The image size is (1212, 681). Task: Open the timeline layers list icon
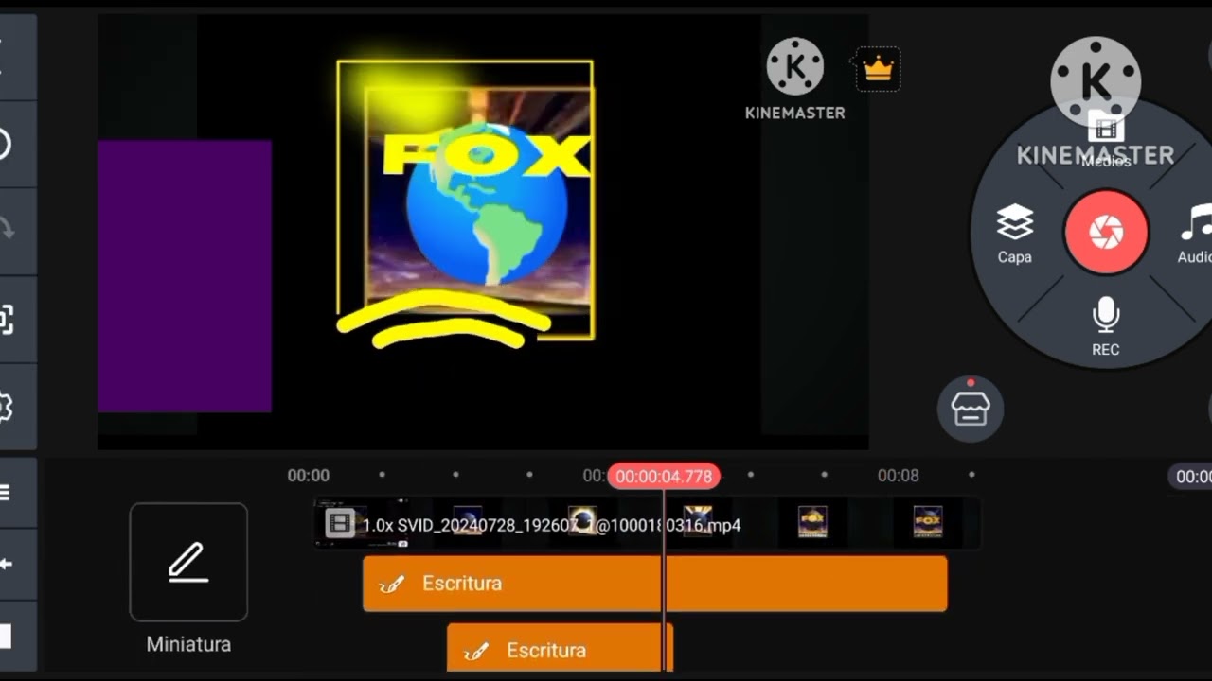point(5,493)
